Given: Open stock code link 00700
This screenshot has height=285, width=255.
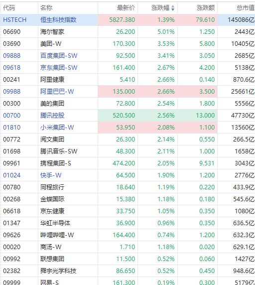Looking at the screenshot, I should tap(12, 116).
